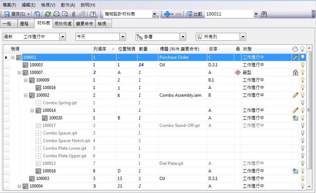Open the 100011 compare dropdown

click(x=256, y=14)
